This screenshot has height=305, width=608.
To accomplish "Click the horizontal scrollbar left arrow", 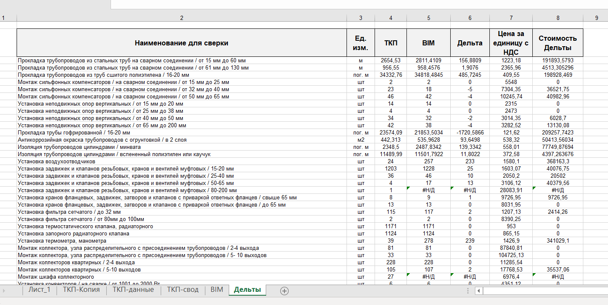I will click(x=479, y=291).
